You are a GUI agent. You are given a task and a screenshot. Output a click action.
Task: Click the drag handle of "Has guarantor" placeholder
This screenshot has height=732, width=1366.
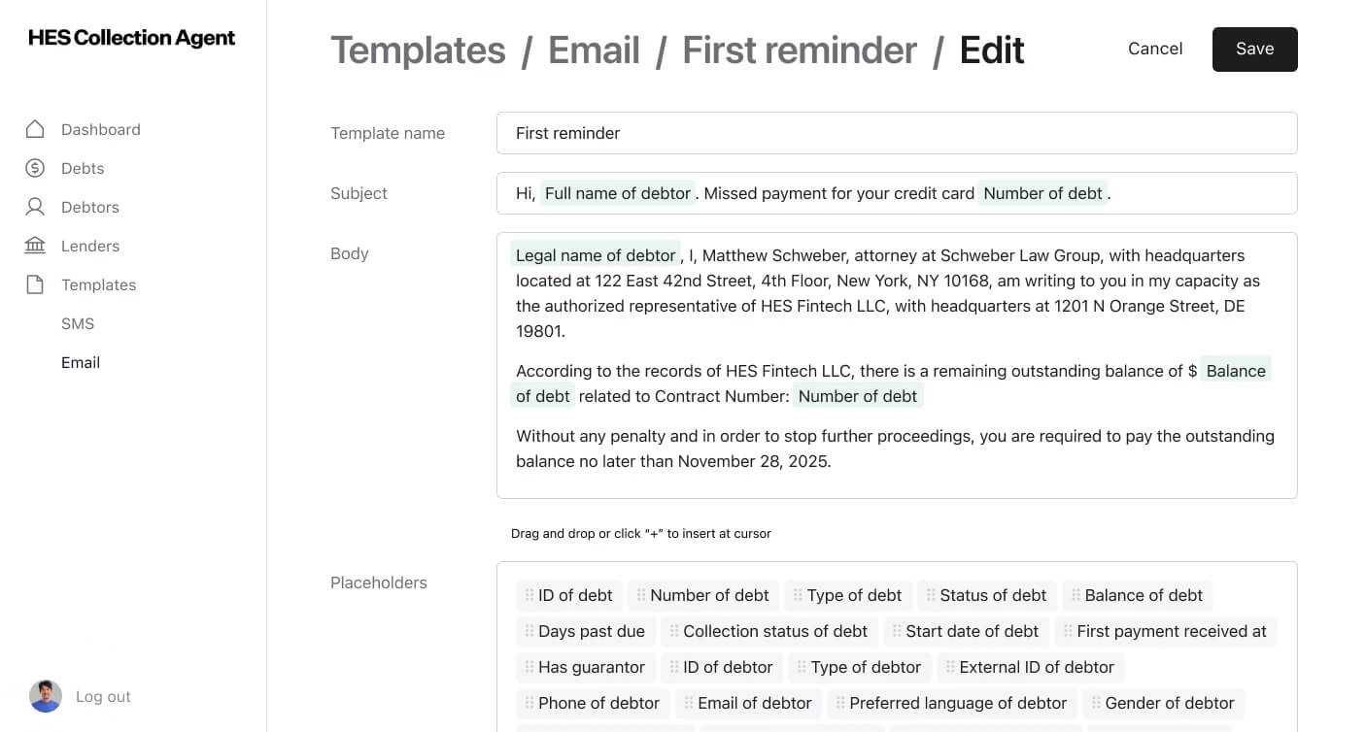tap(530, 667)
